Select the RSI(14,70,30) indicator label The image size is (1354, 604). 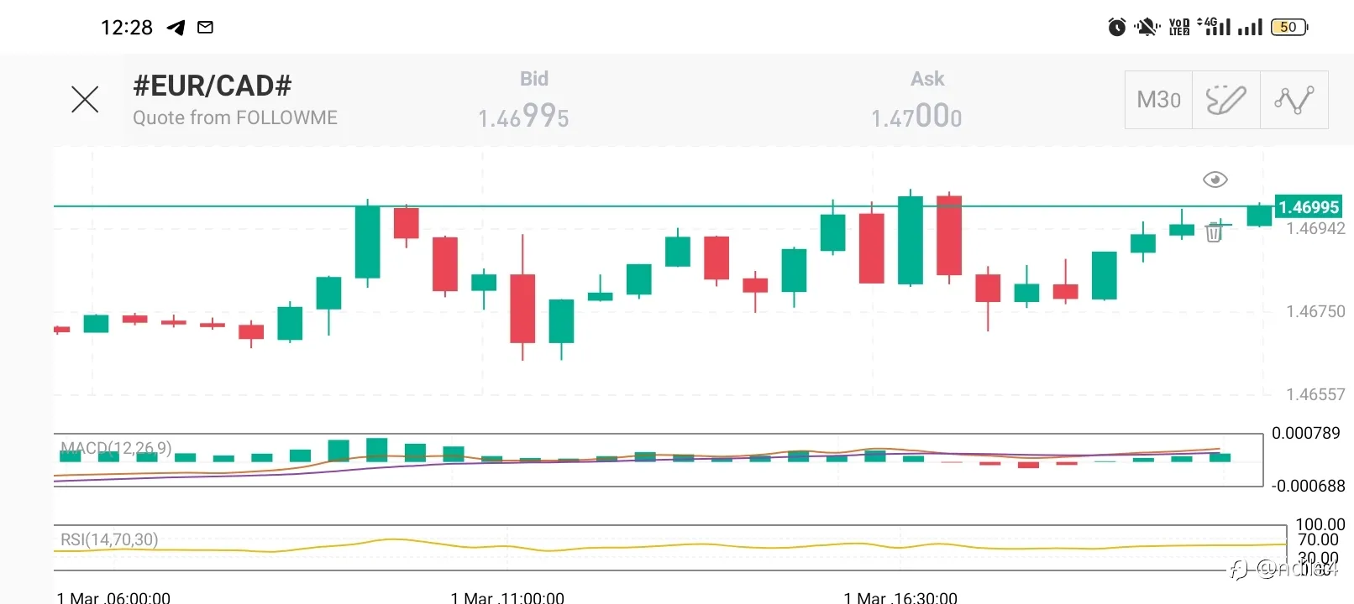109,539
